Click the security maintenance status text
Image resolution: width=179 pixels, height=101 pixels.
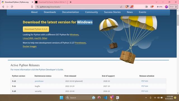[38, 91]
